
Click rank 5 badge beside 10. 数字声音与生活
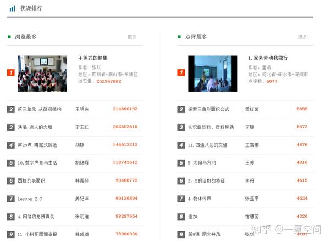(x=11, y=163)
